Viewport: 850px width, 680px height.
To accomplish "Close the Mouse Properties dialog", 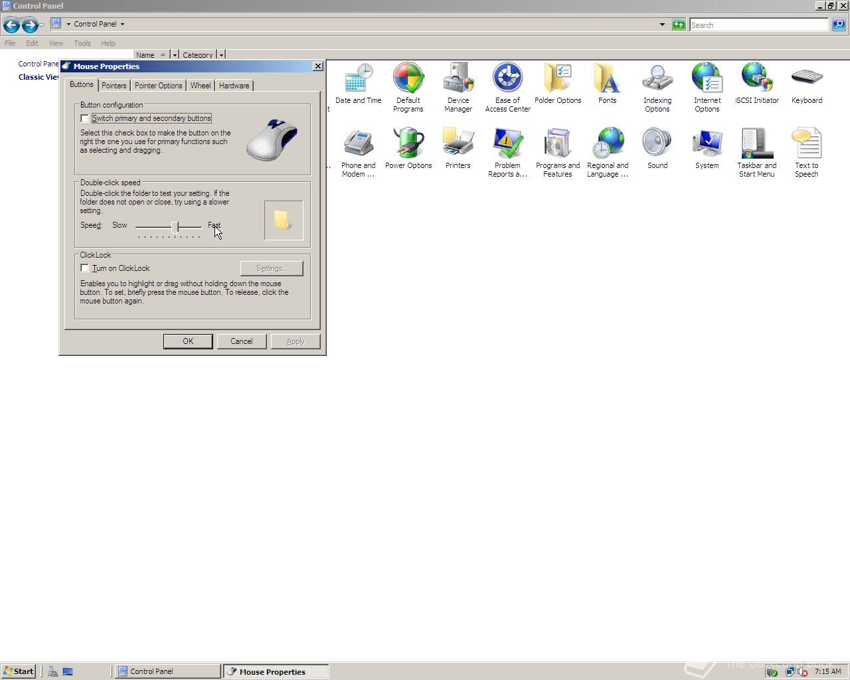I will 318,66.
